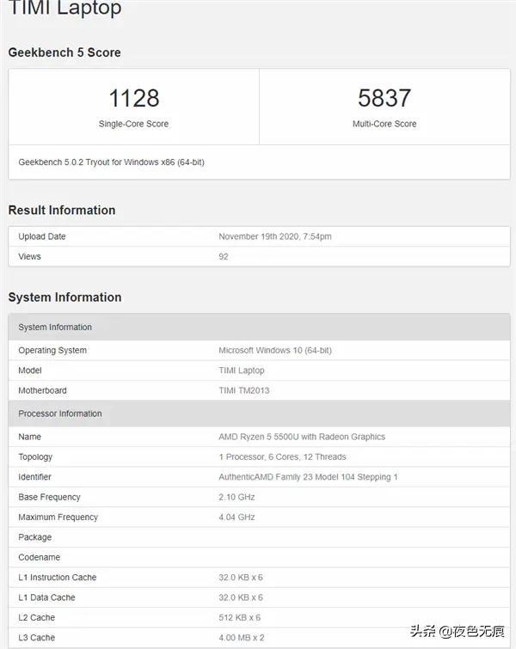Select the 'TIMI TM2013' motherboard value
This screenshot has width=516, height=649.
(244, 390)
